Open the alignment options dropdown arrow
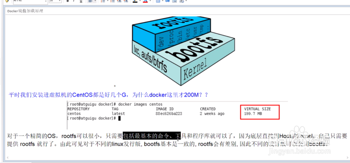This screenshot has width=350, height=163. click(95, 1)
